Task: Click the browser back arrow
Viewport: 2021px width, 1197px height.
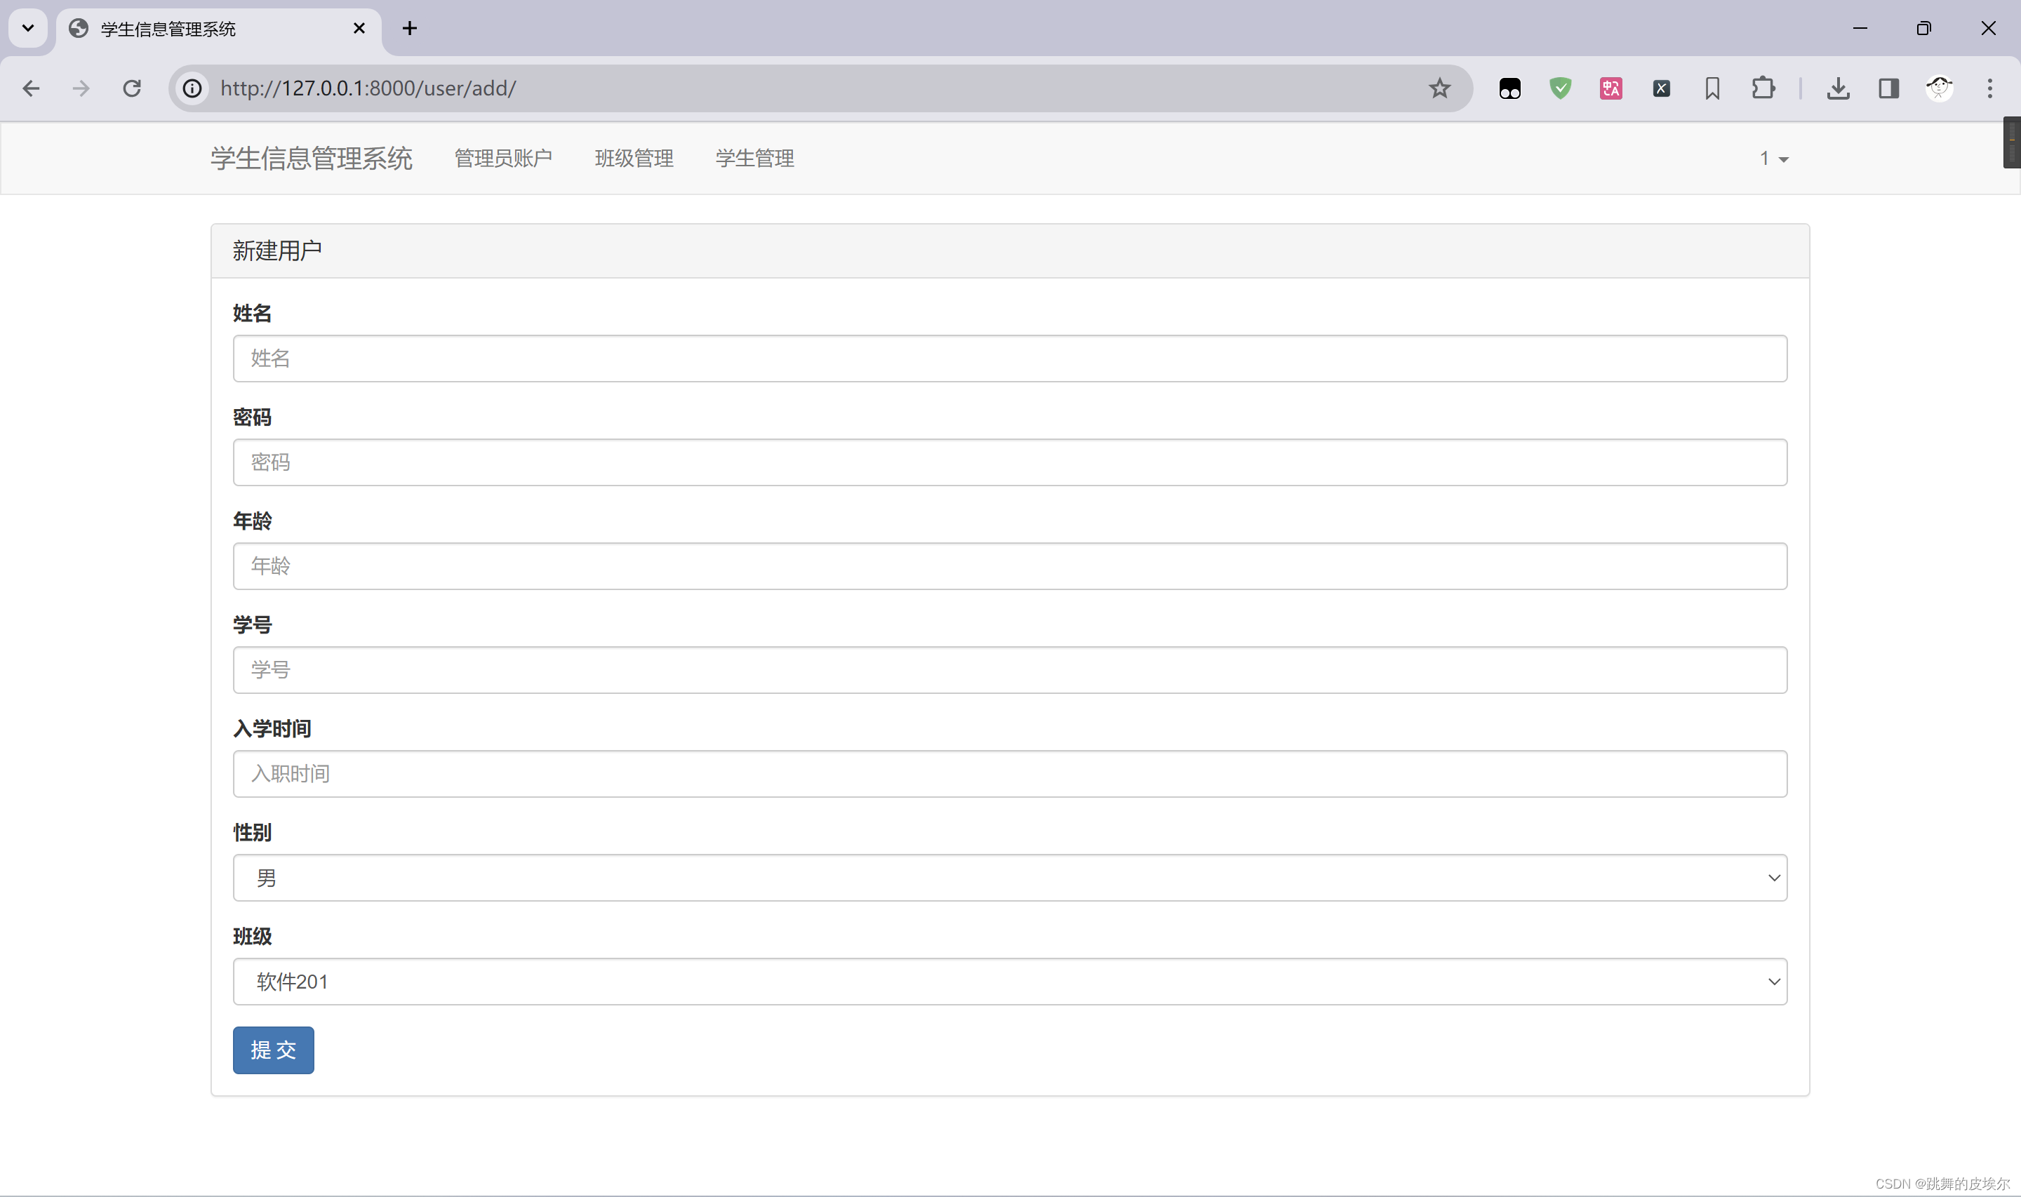Action: (31, 88)
